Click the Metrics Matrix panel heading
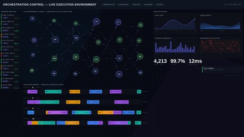Screen dimensions: 244x137 (160, 11)
